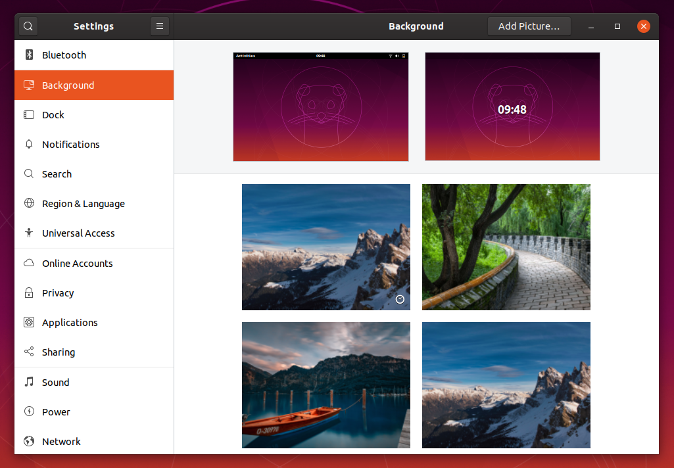Click the Region & Language globe icon

(29, 203)
